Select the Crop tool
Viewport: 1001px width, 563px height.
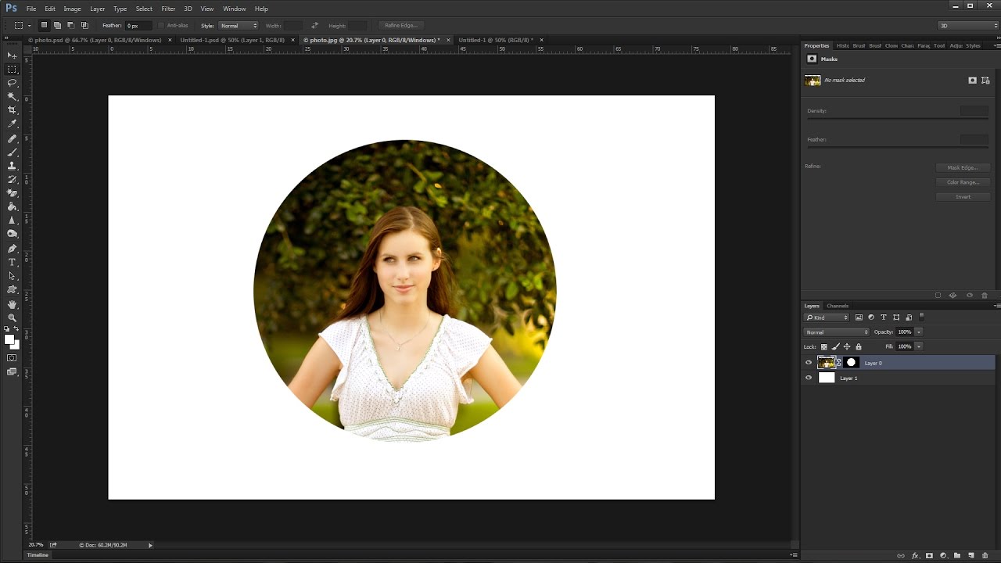[x=12, y=110]
